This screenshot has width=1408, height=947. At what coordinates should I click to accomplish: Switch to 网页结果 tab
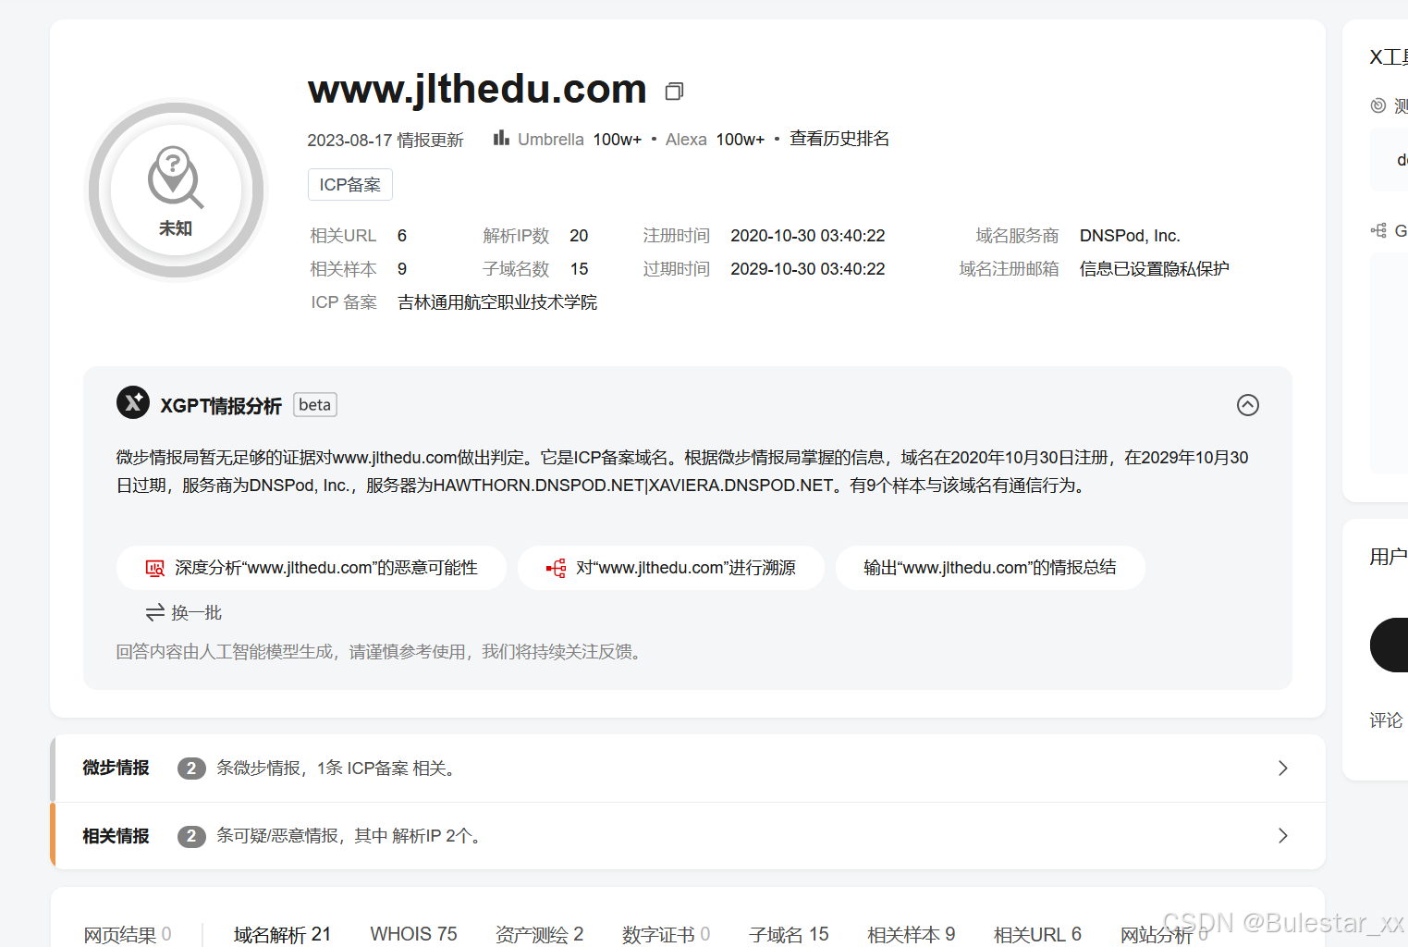[x=128, y=934]
